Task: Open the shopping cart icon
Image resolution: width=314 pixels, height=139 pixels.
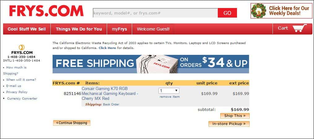Action: click(x=299, y=28)
